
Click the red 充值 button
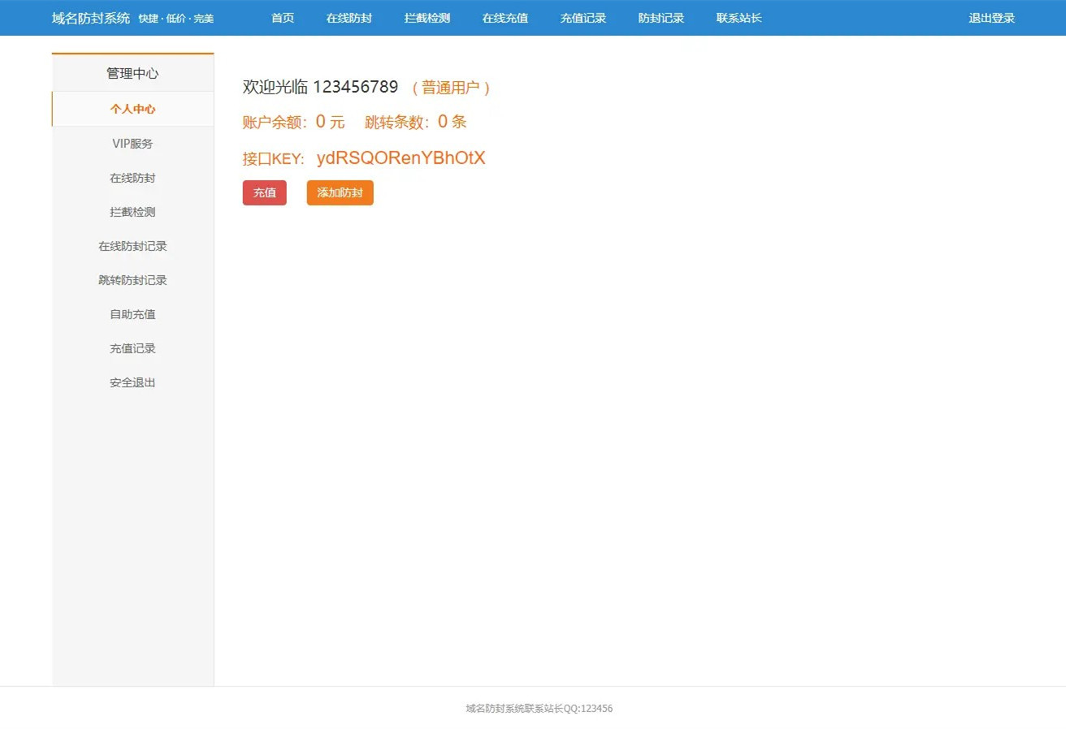point(265,193)
